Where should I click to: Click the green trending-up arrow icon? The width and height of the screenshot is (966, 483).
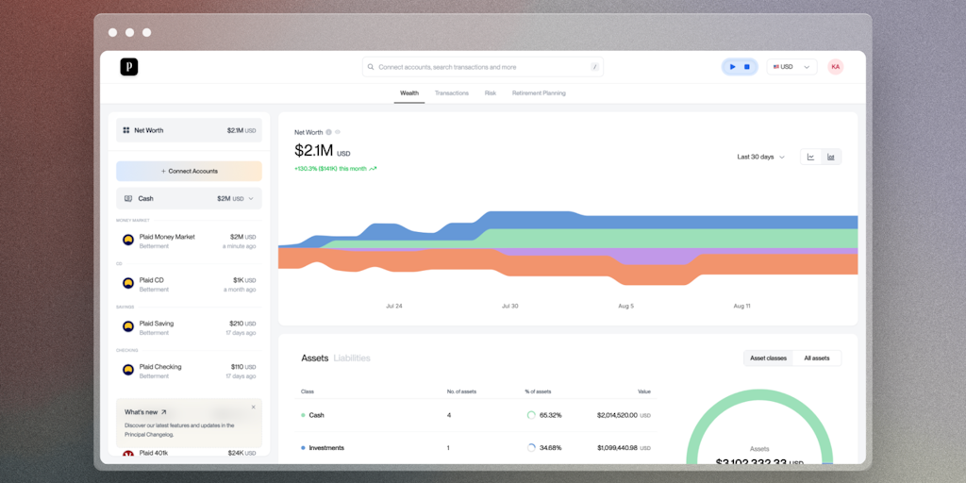[x=373, y=168]
